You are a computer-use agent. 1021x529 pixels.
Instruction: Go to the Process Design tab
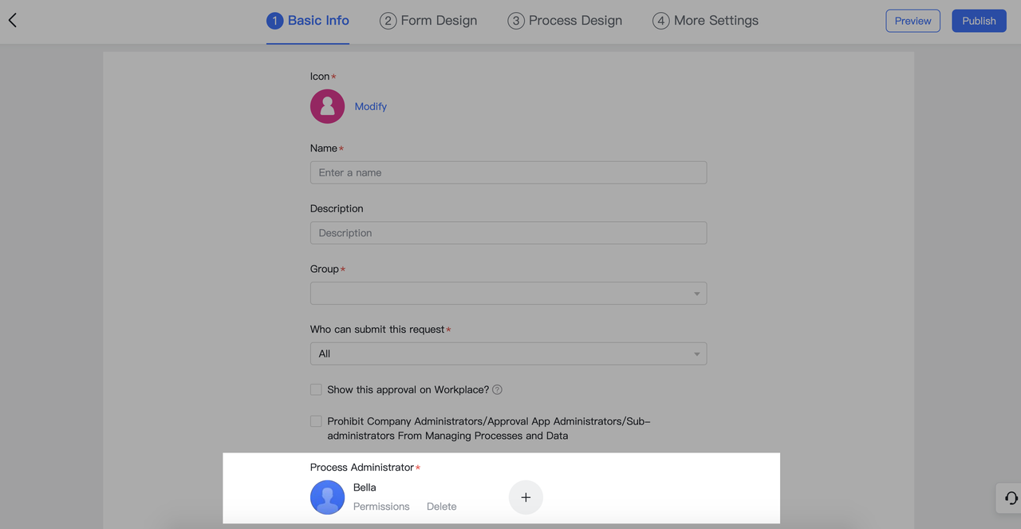tap(565, 21)
